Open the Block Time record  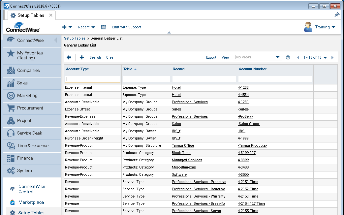click(181, 153)
